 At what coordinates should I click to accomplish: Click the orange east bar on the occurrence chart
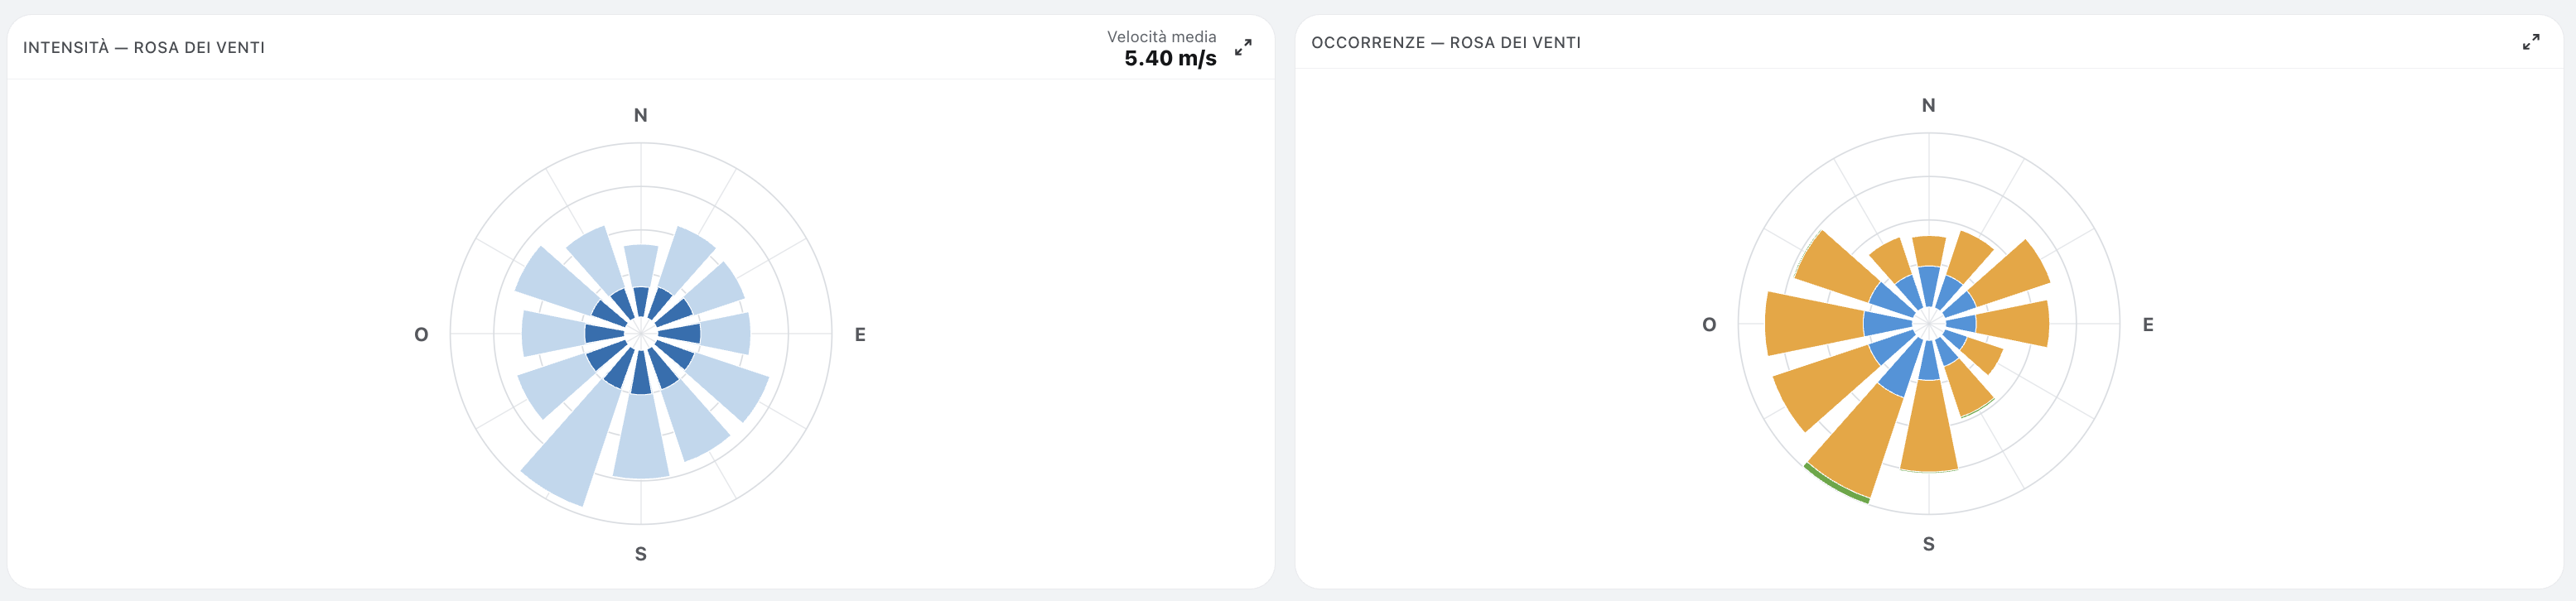pyautogui.click(x=2013, y=324)
